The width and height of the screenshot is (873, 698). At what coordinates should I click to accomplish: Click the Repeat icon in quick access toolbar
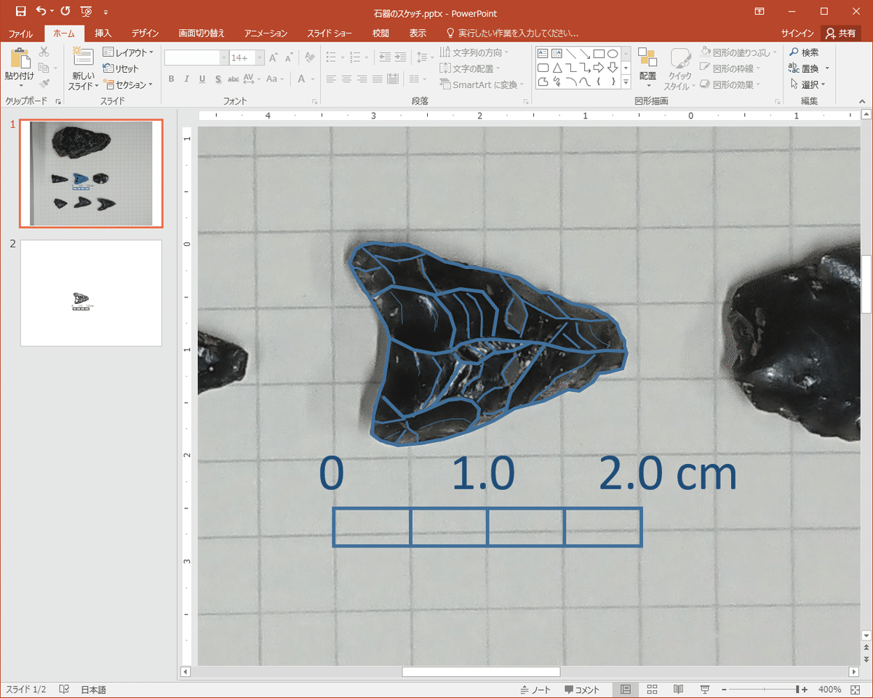tap(65, 11)
